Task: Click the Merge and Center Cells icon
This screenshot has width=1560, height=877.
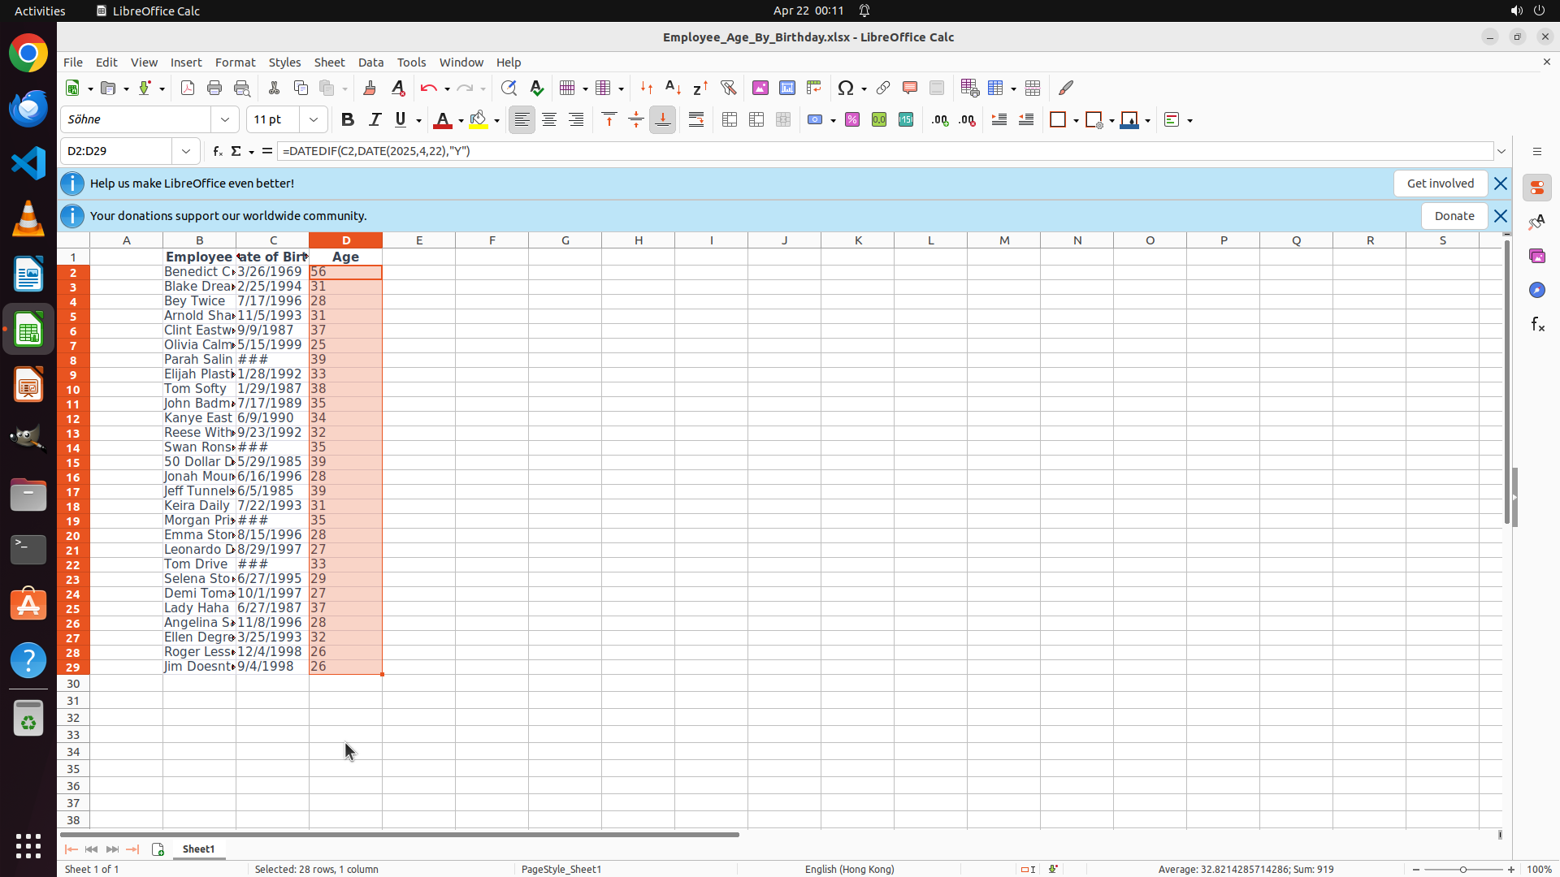Action: click(x=730, y=120)
